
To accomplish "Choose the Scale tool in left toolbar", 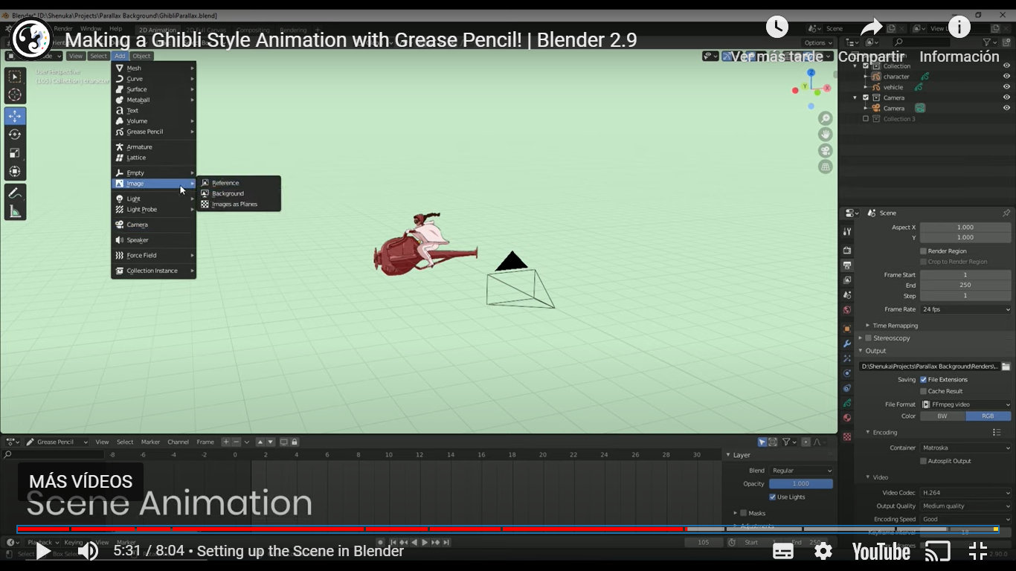I will point(15,153).
